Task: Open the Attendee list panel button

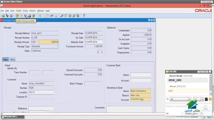Action: coord(13,117)
